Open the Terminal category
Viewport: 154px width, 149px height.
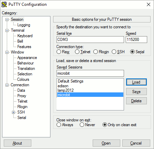pos(18,30)
